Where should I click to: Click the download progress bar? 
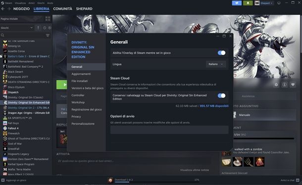pos(157,182)
